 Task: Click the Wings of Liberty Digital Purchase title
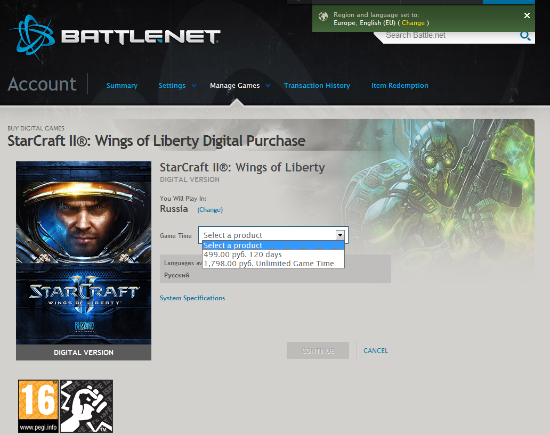[157, 141]
